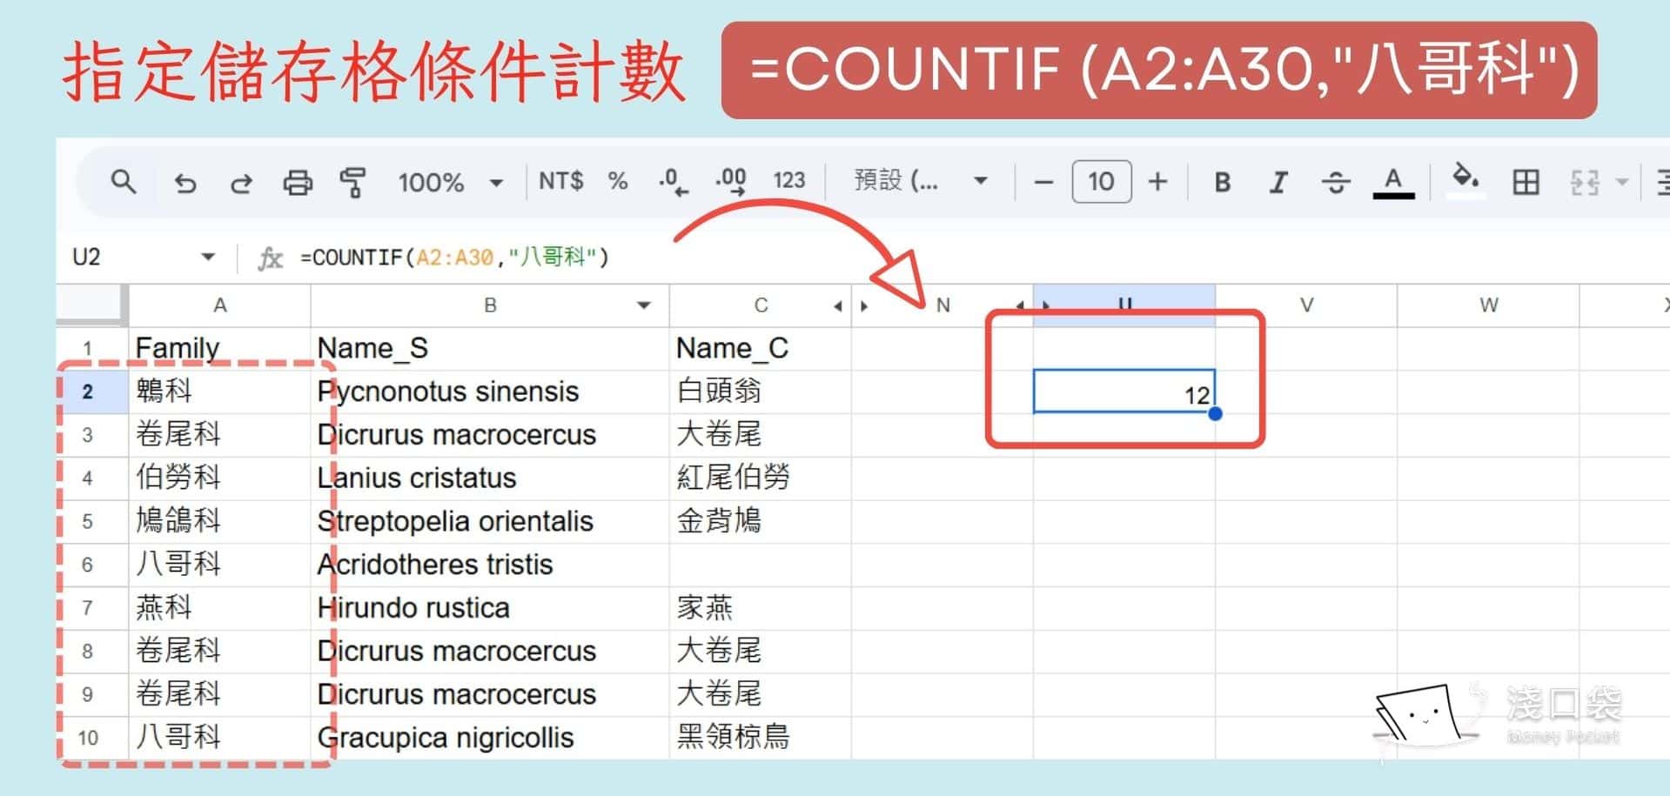Open merge cells dropdown arrow
This screenshot has width=1670, height=796.
(1622, 183)
